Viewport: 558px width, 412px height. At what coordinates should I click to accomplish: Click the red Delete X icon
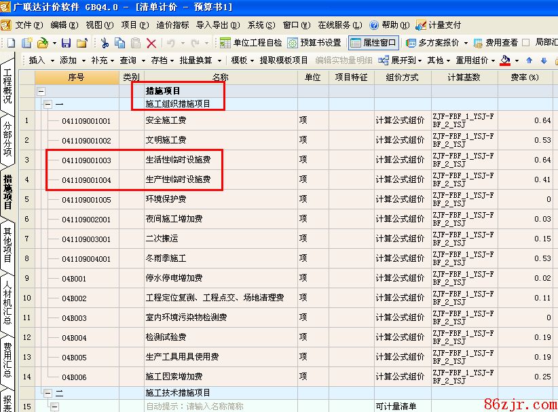pos(151,43)
